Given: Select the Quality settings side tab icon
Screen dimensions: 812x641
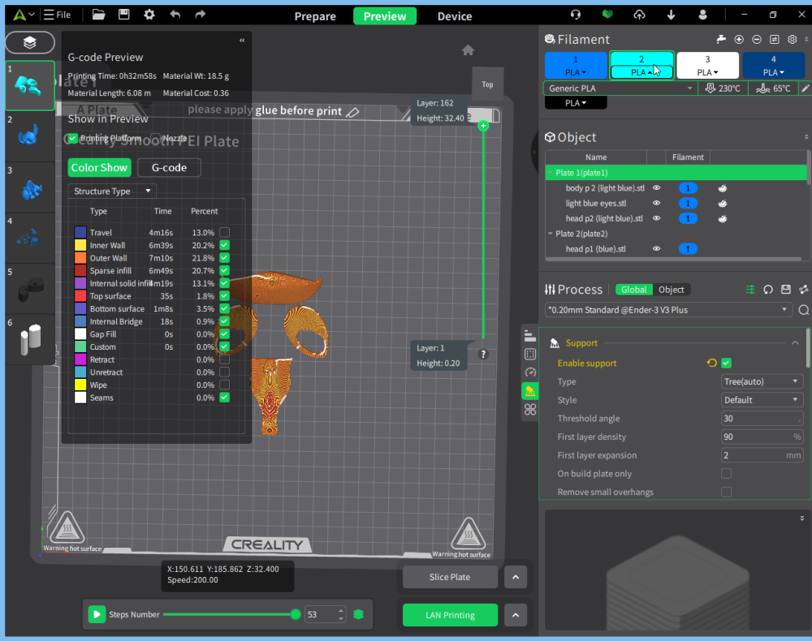Looking at the screenshot, I should [x=529, y=336].
